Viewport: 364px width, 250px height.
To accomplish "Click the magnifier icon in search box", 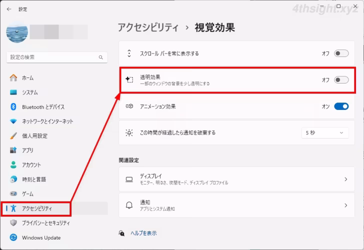I will pos(101,57).
